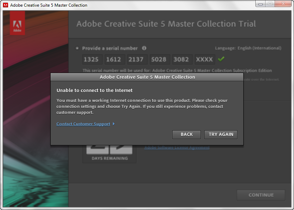Click the serial field containing 1325

click(x=92, y=59)
